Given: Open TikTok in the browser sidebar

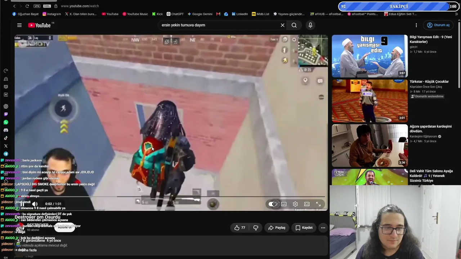Looking at the screenshot, I should pyautogui.click(x=6, y=138).
